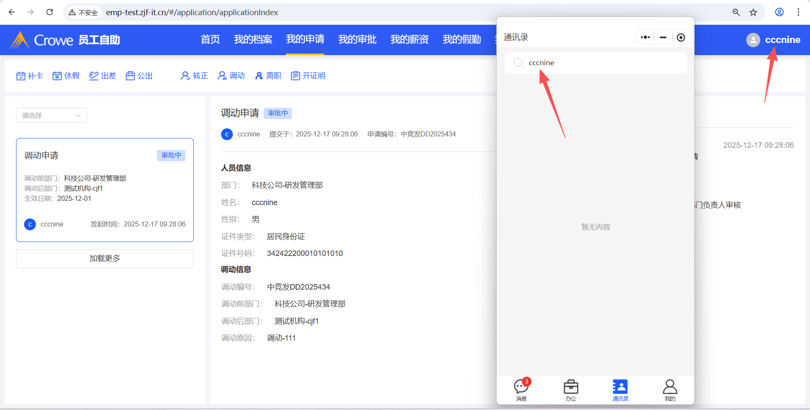Screen dimensions: 810x410
Task: Bookmark this page with the star icon
Action: click(753, 12)
